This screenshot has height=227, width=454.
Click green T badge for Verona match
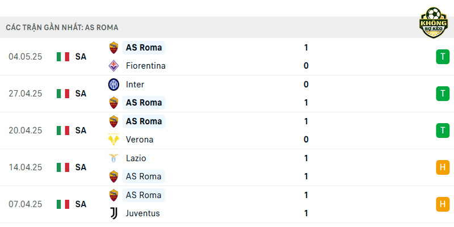(443, 131)
